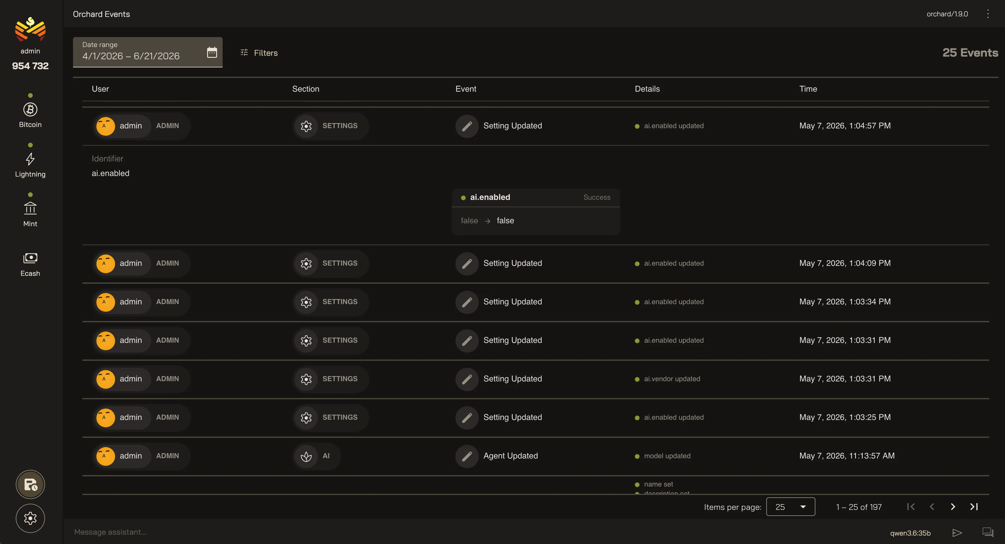The image size is (1005, 544).
Task: Go to the first page of events
Action: tap(911, 507)
